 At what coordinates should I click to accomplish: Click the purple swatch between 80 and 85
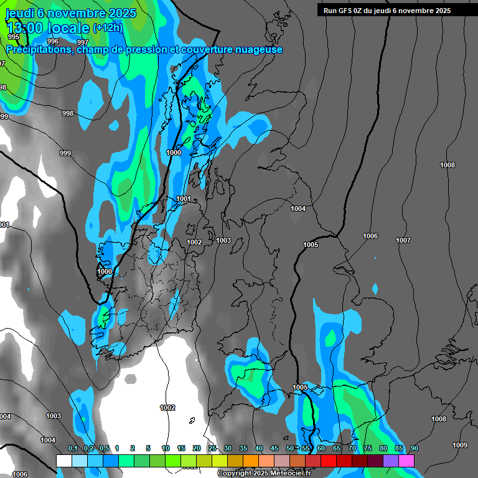[391, 461]
